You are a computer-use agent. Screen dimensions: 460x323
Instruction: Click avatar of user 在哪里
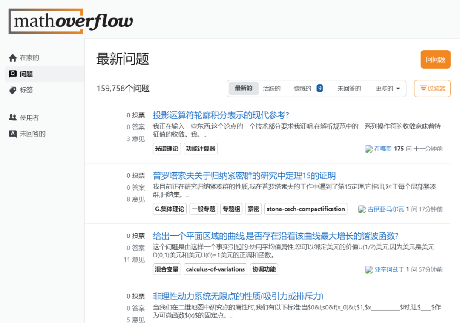click(x=368, y=149)
